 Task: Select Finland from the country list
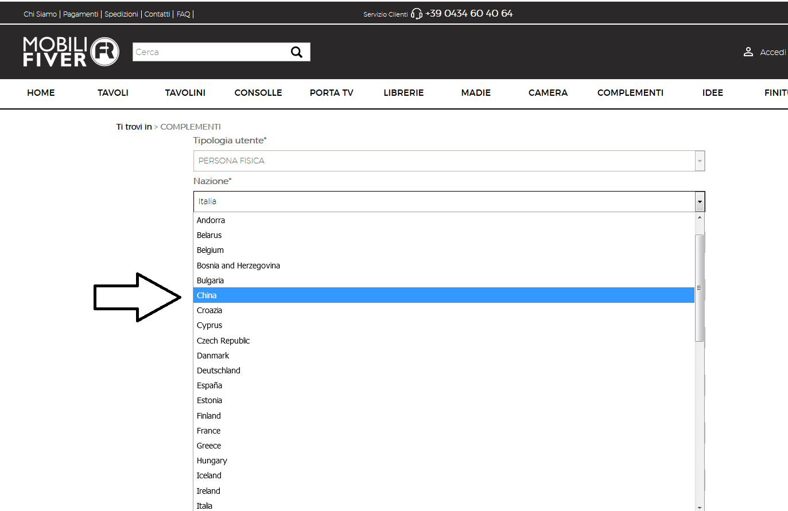(444, 416)
